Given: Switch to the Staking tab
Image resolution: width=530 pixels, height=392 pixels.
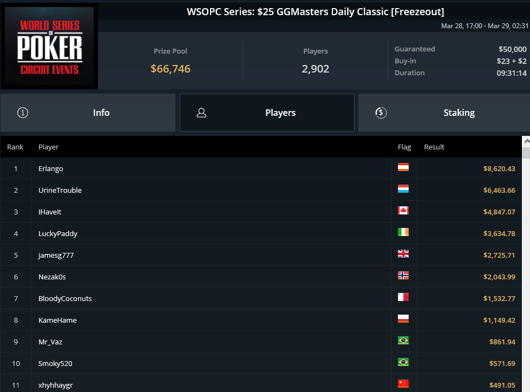Looking at the screenshot, I should [444, 113].
